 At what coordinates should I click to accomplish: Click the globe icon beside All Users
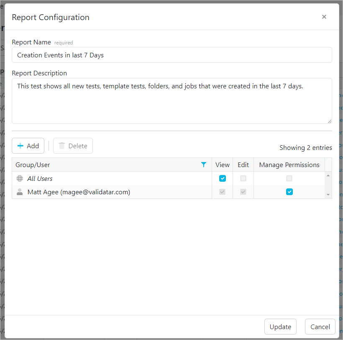coord(20,178)
